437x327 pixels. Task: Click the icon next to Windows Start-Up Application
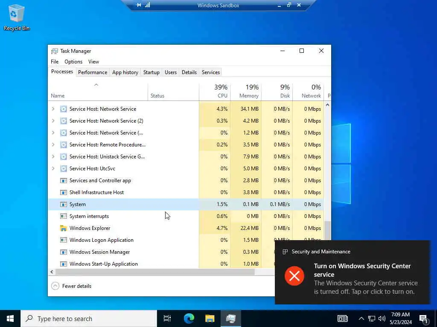coord(64,264)
